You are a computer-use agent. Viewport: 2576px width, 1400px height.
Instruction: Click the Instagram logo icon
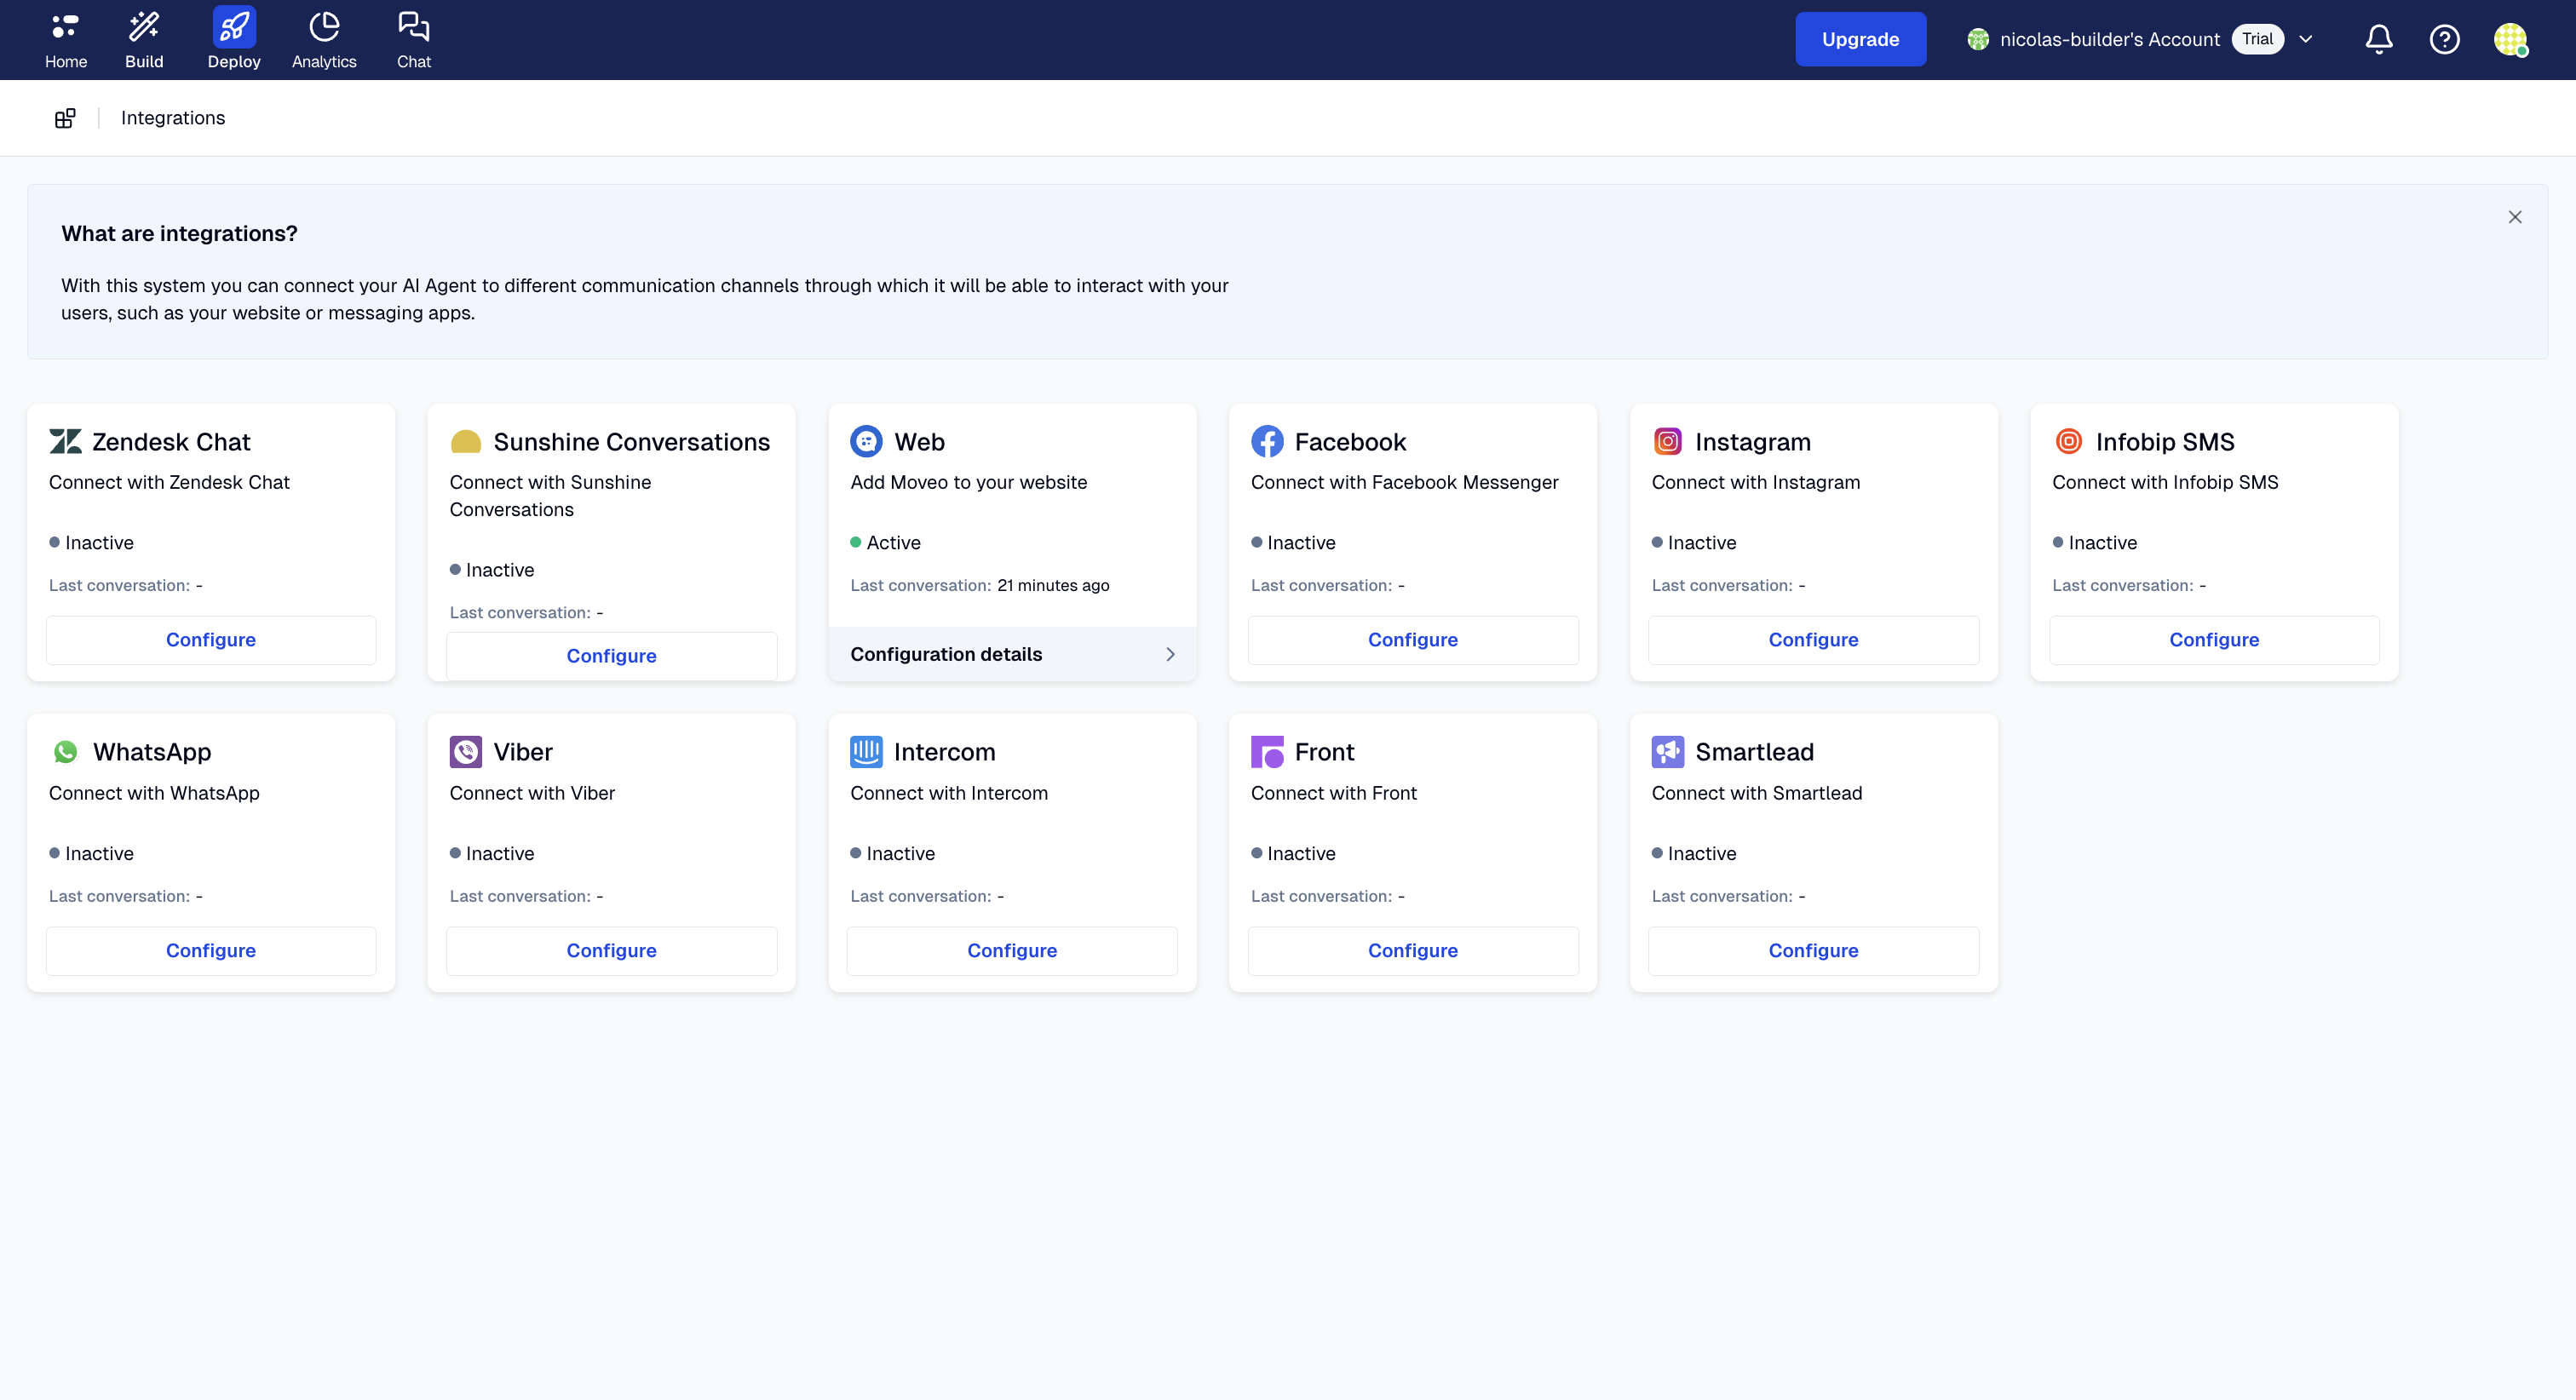click(1668, 441)
